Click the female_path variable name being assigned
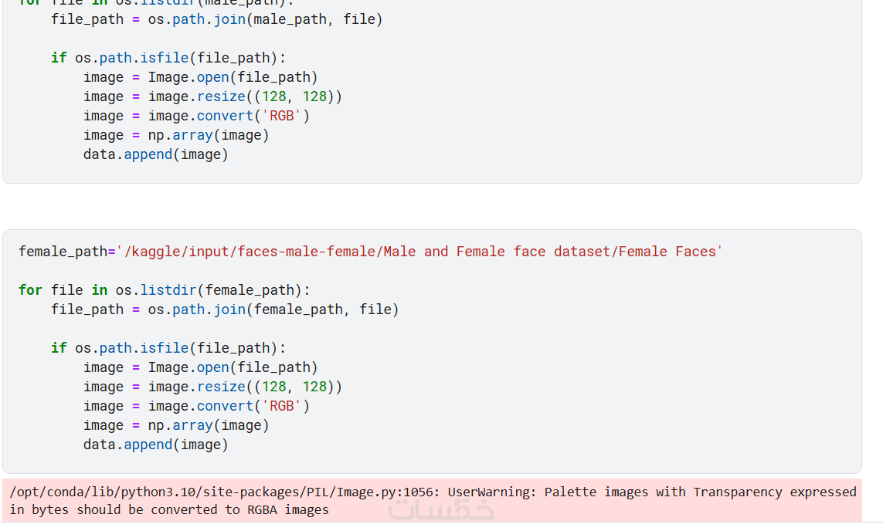This screenshot has width=883, height=531. [x=63, y=252]
